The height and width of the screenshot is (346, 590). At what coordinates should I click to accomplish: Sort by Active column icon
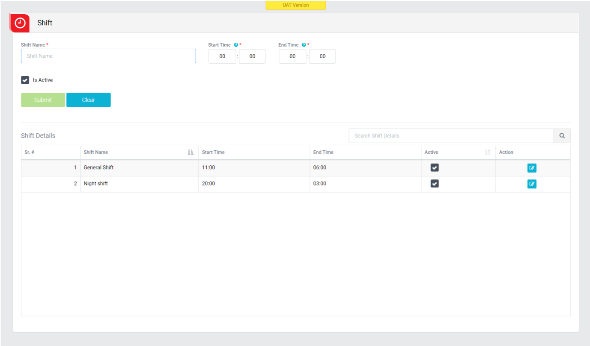click(487, 152)
